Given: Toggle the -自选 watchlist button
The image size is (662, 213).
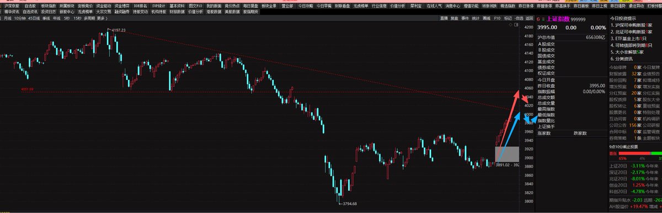Looking at the screenshot, I should 519,18.
